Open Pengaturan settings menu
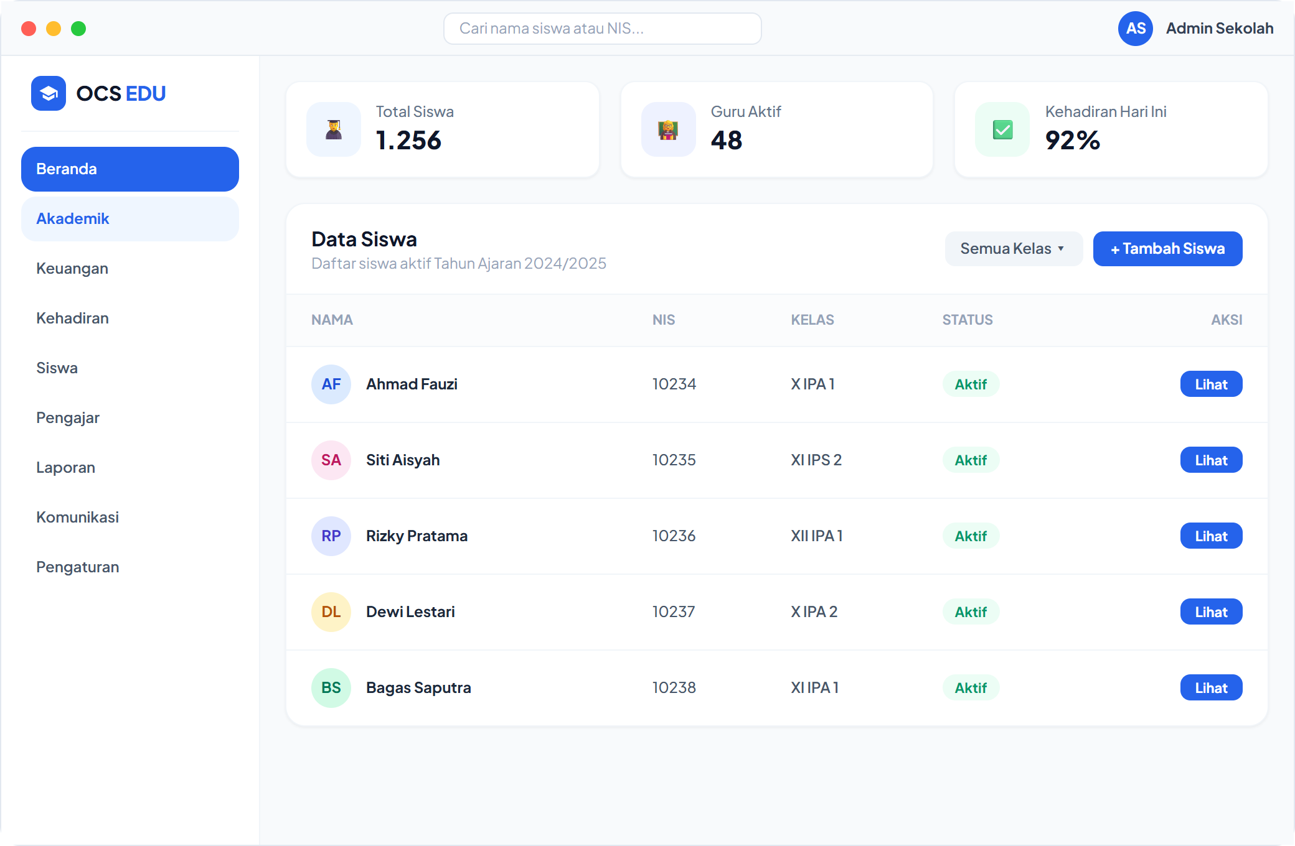This screenshot has height=846, width=1295. click(130, 567)
